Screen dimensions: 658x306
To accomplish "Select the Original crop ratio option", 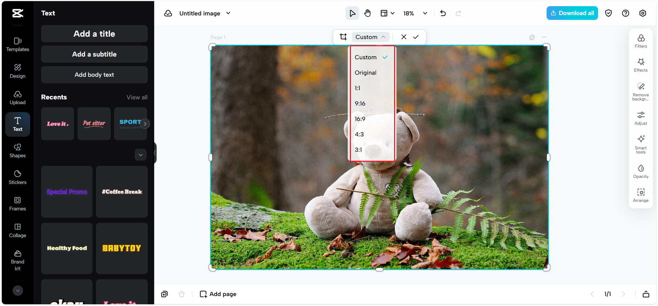I will 372,73.
